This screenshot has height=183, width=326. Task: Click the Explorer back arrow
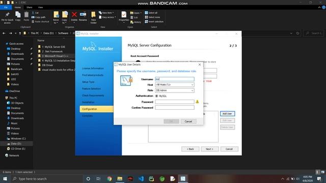pos(4,33)
